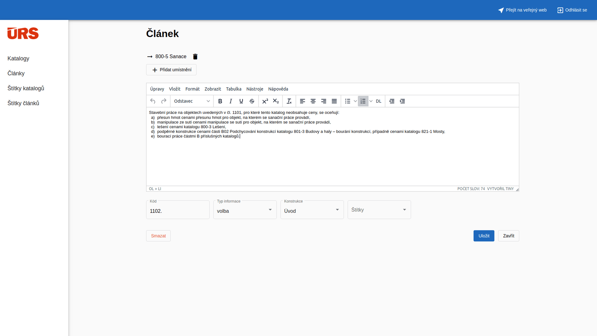597x336 pixels.
Task: Insert a definition list with DL
Action: pos(379,101)
